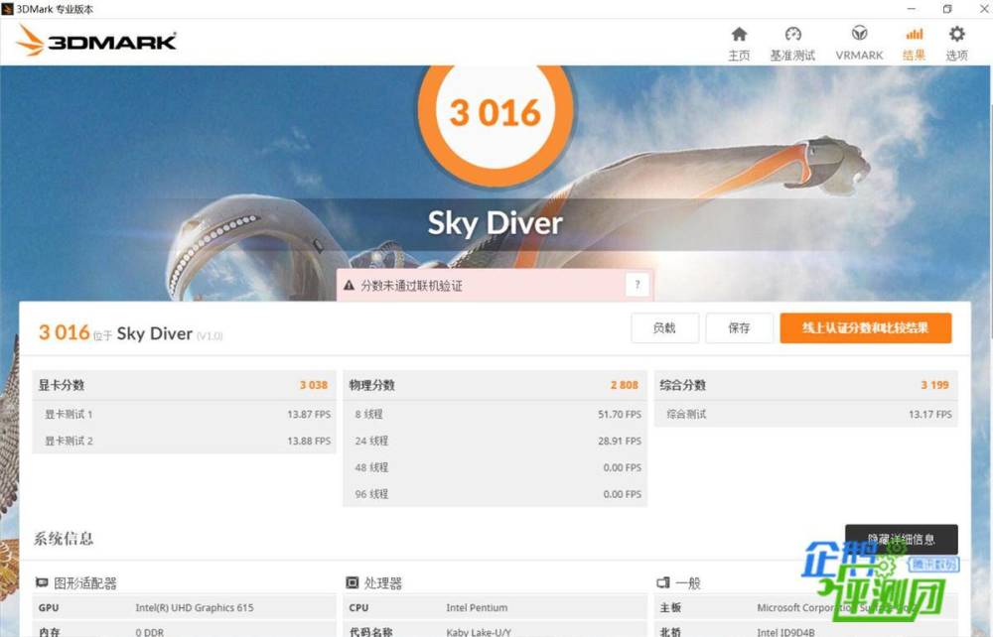Click the 图形适配器 graphics adapter icon
Viewport: 993px width, 637px height.
pos(42,582)
